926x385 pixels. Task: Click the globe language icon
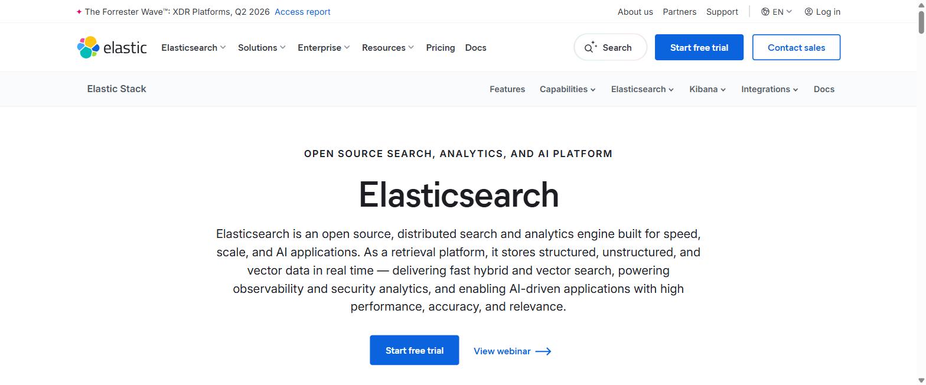tap(765, 12)
